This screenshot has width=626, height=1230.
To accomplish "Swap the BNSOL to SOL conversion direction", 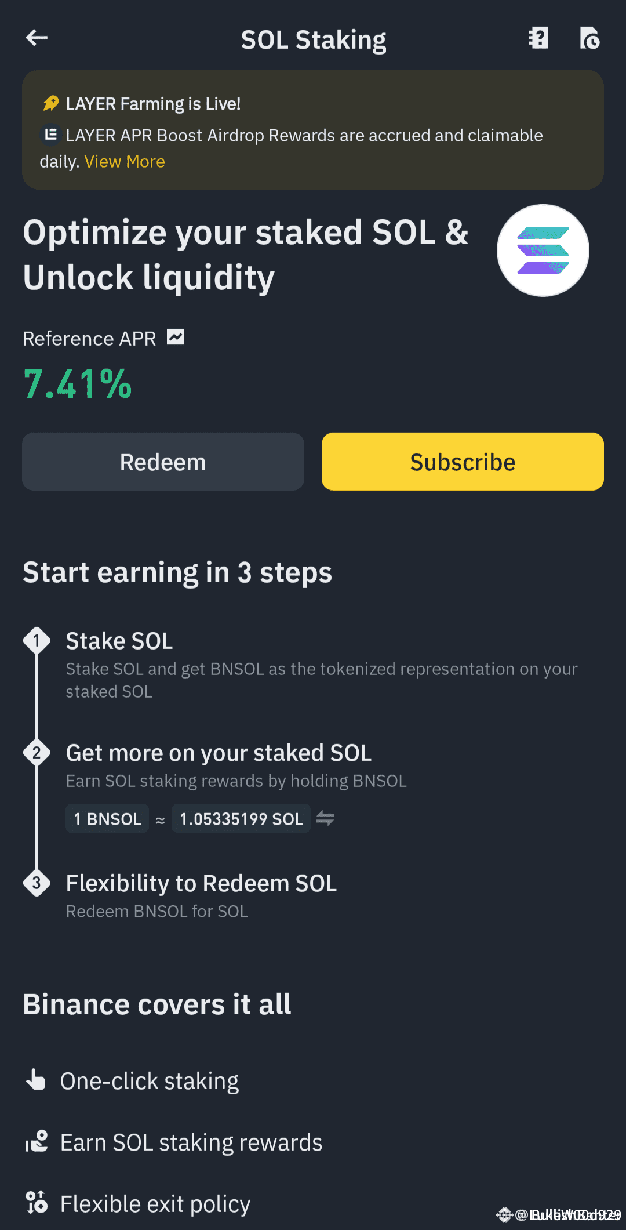I will (325, 818).
